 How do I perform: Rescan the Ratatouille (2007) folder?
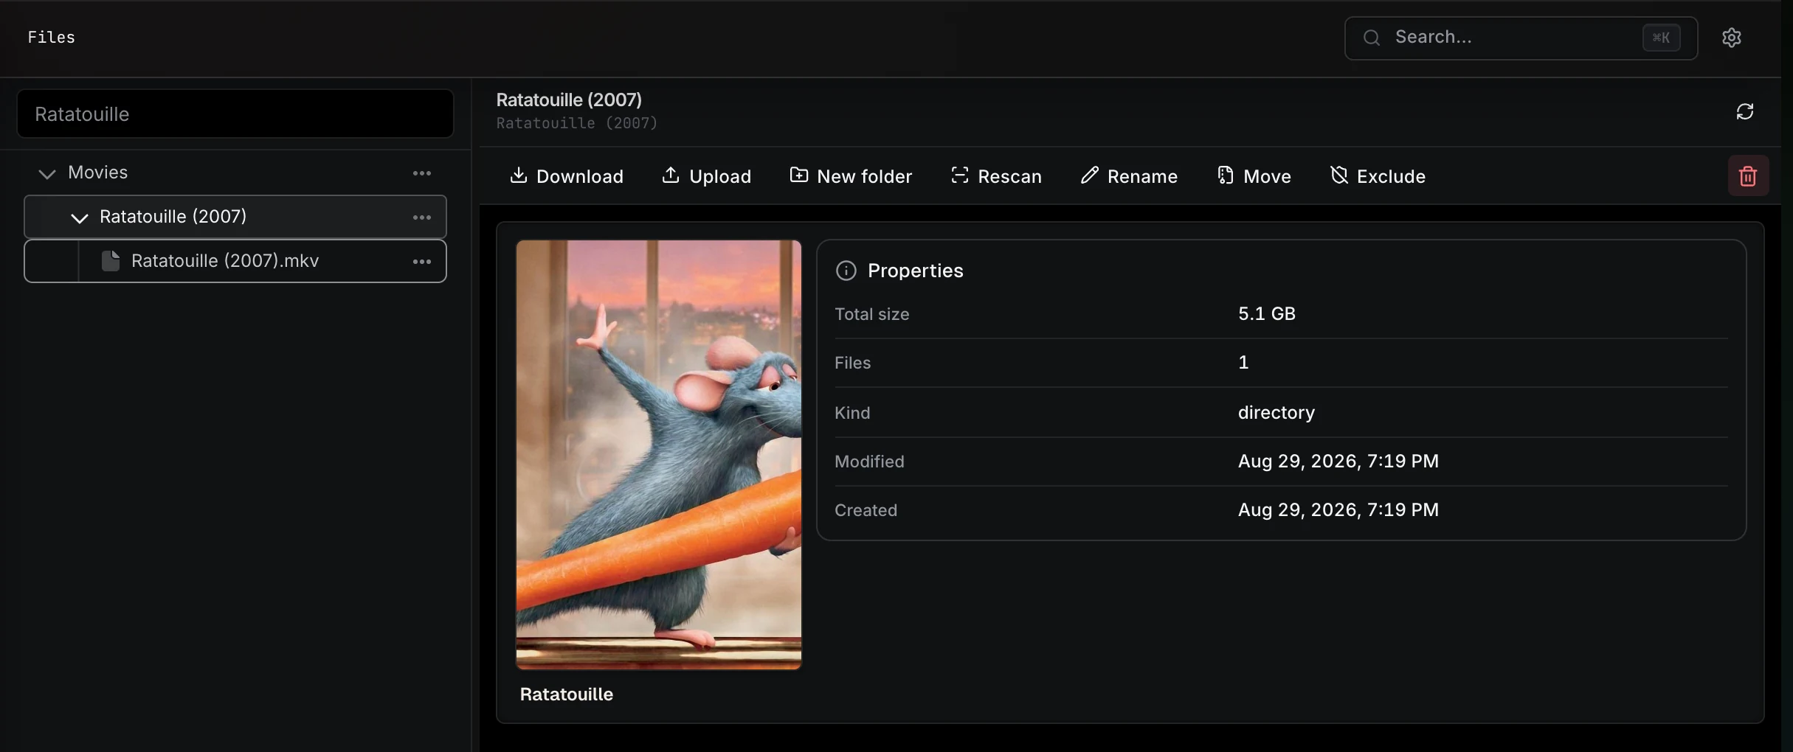click(x=996, y=176)
